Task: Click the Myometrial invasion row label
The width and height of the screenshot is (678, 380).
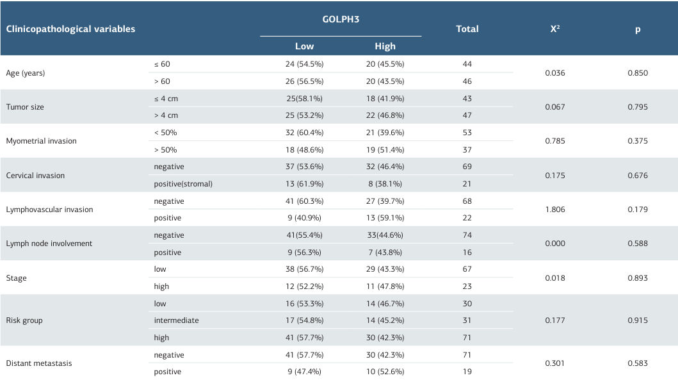Action: point(41,141)
